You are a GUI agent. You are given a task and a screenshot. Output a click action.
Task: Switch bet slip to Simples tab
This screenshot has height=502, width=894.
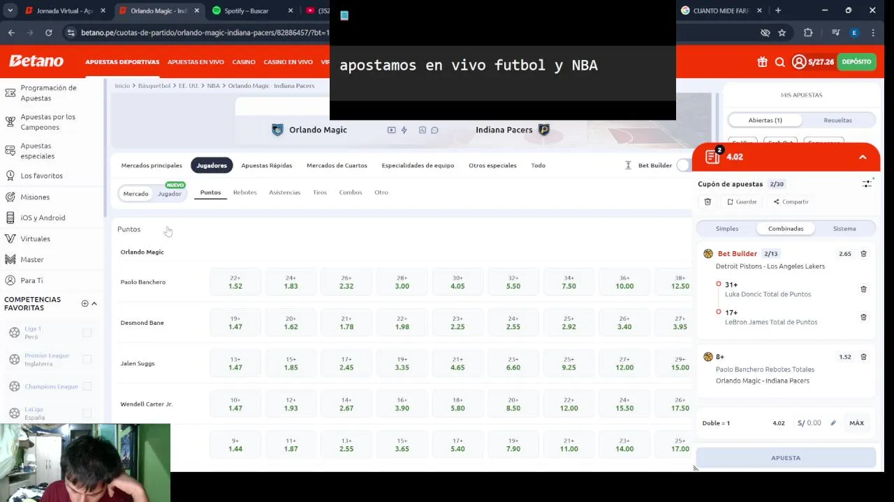(x=727, y=229)
